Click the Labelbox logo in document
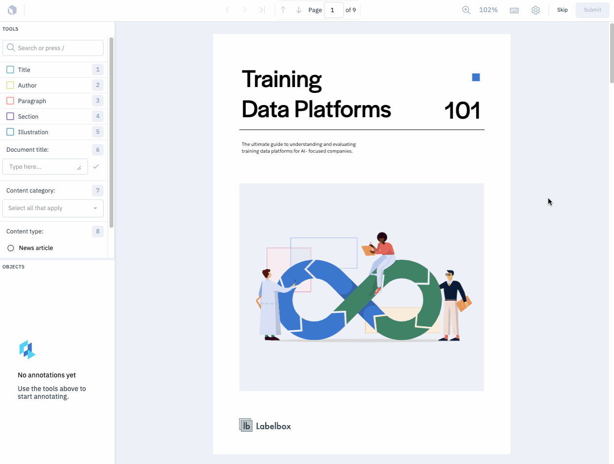The image size is (614, 464). click(265, 426)
